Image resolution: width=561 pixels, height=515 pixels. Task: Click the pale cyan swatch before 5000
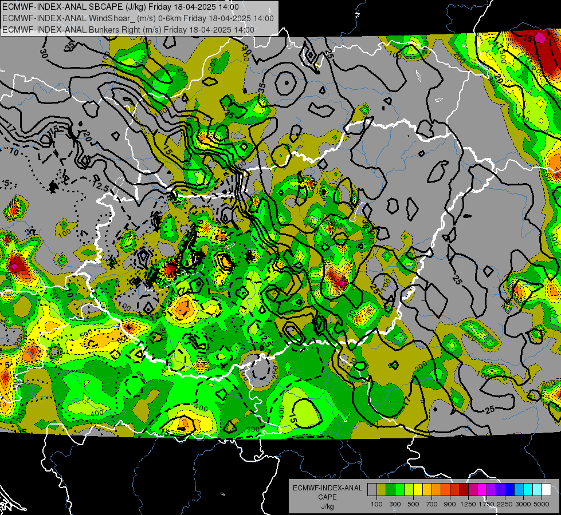pyautogui.click(x=537, y=490)
